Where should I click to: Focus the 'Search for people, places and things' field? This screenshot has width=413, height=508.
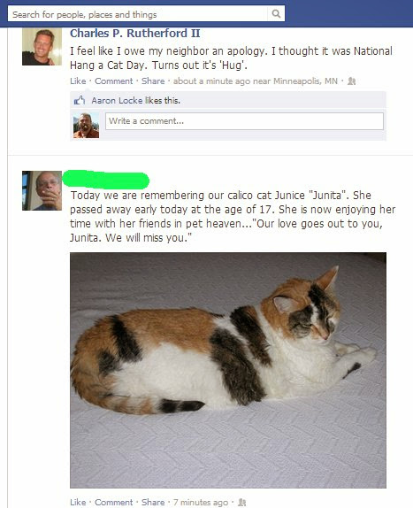(138, 14)
